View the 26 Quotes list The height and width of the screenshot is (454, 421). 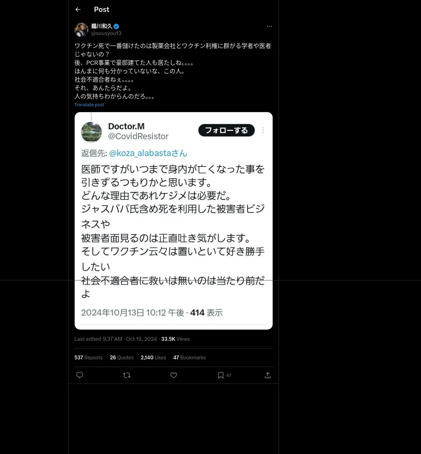coord(122,358)
